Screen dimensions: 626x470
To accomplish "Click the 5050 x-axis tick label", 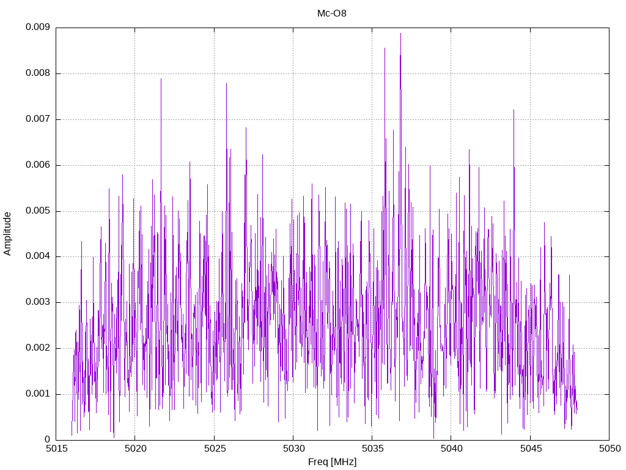I will (x=609, y=449).
